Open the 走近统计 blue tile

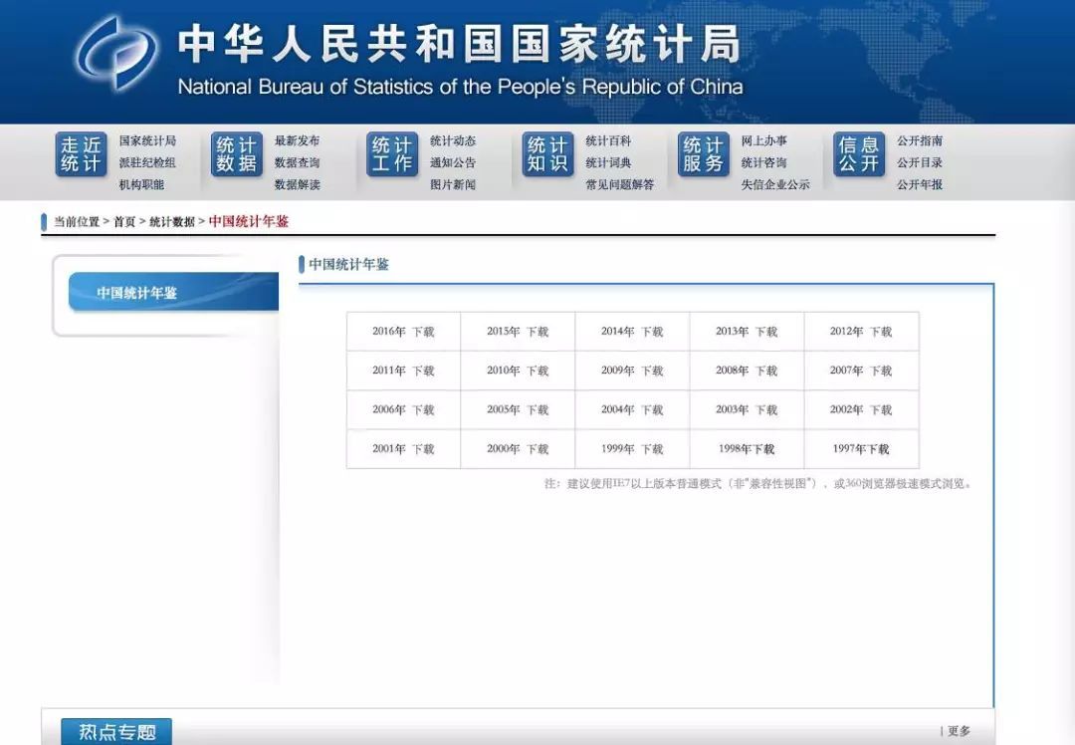(81, 154)
